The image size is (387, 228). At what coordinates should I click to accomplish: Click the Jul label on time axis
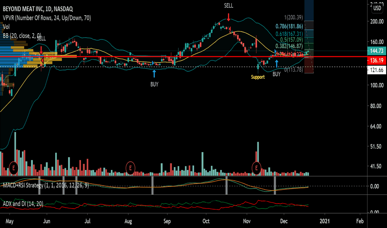pos(87,221)
